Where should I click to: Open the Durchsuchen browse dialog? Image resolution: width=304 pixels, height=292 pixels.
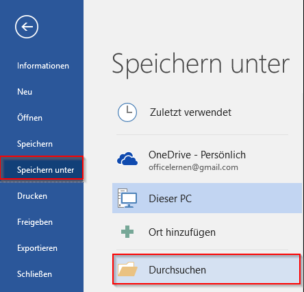click(x=206, y=269)
